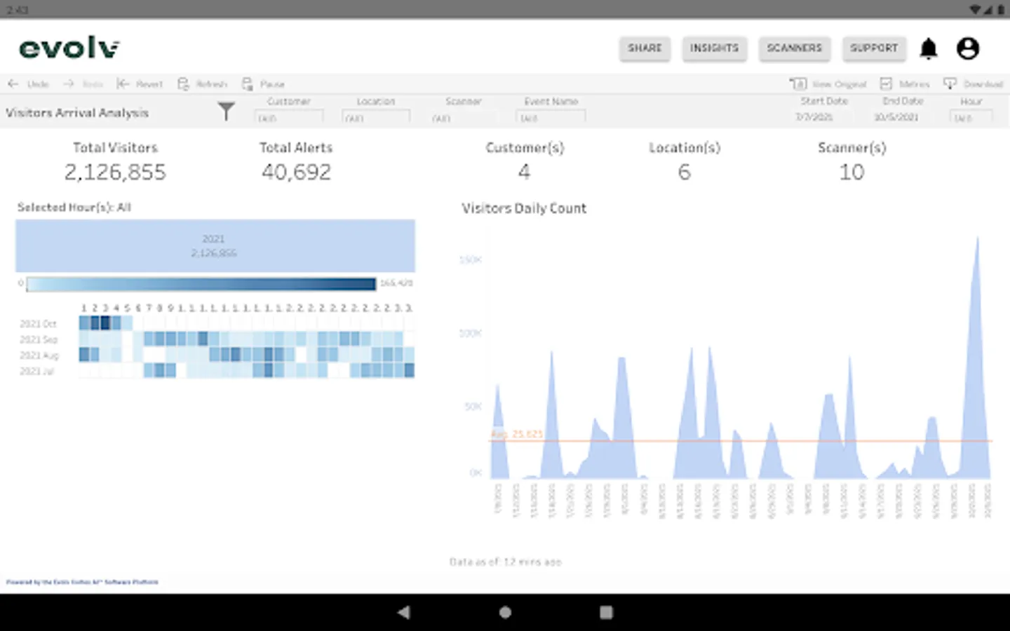This screenshot has height=631, width=1010.
Task: Revert the dashboard view
Action: pos(140,84)
